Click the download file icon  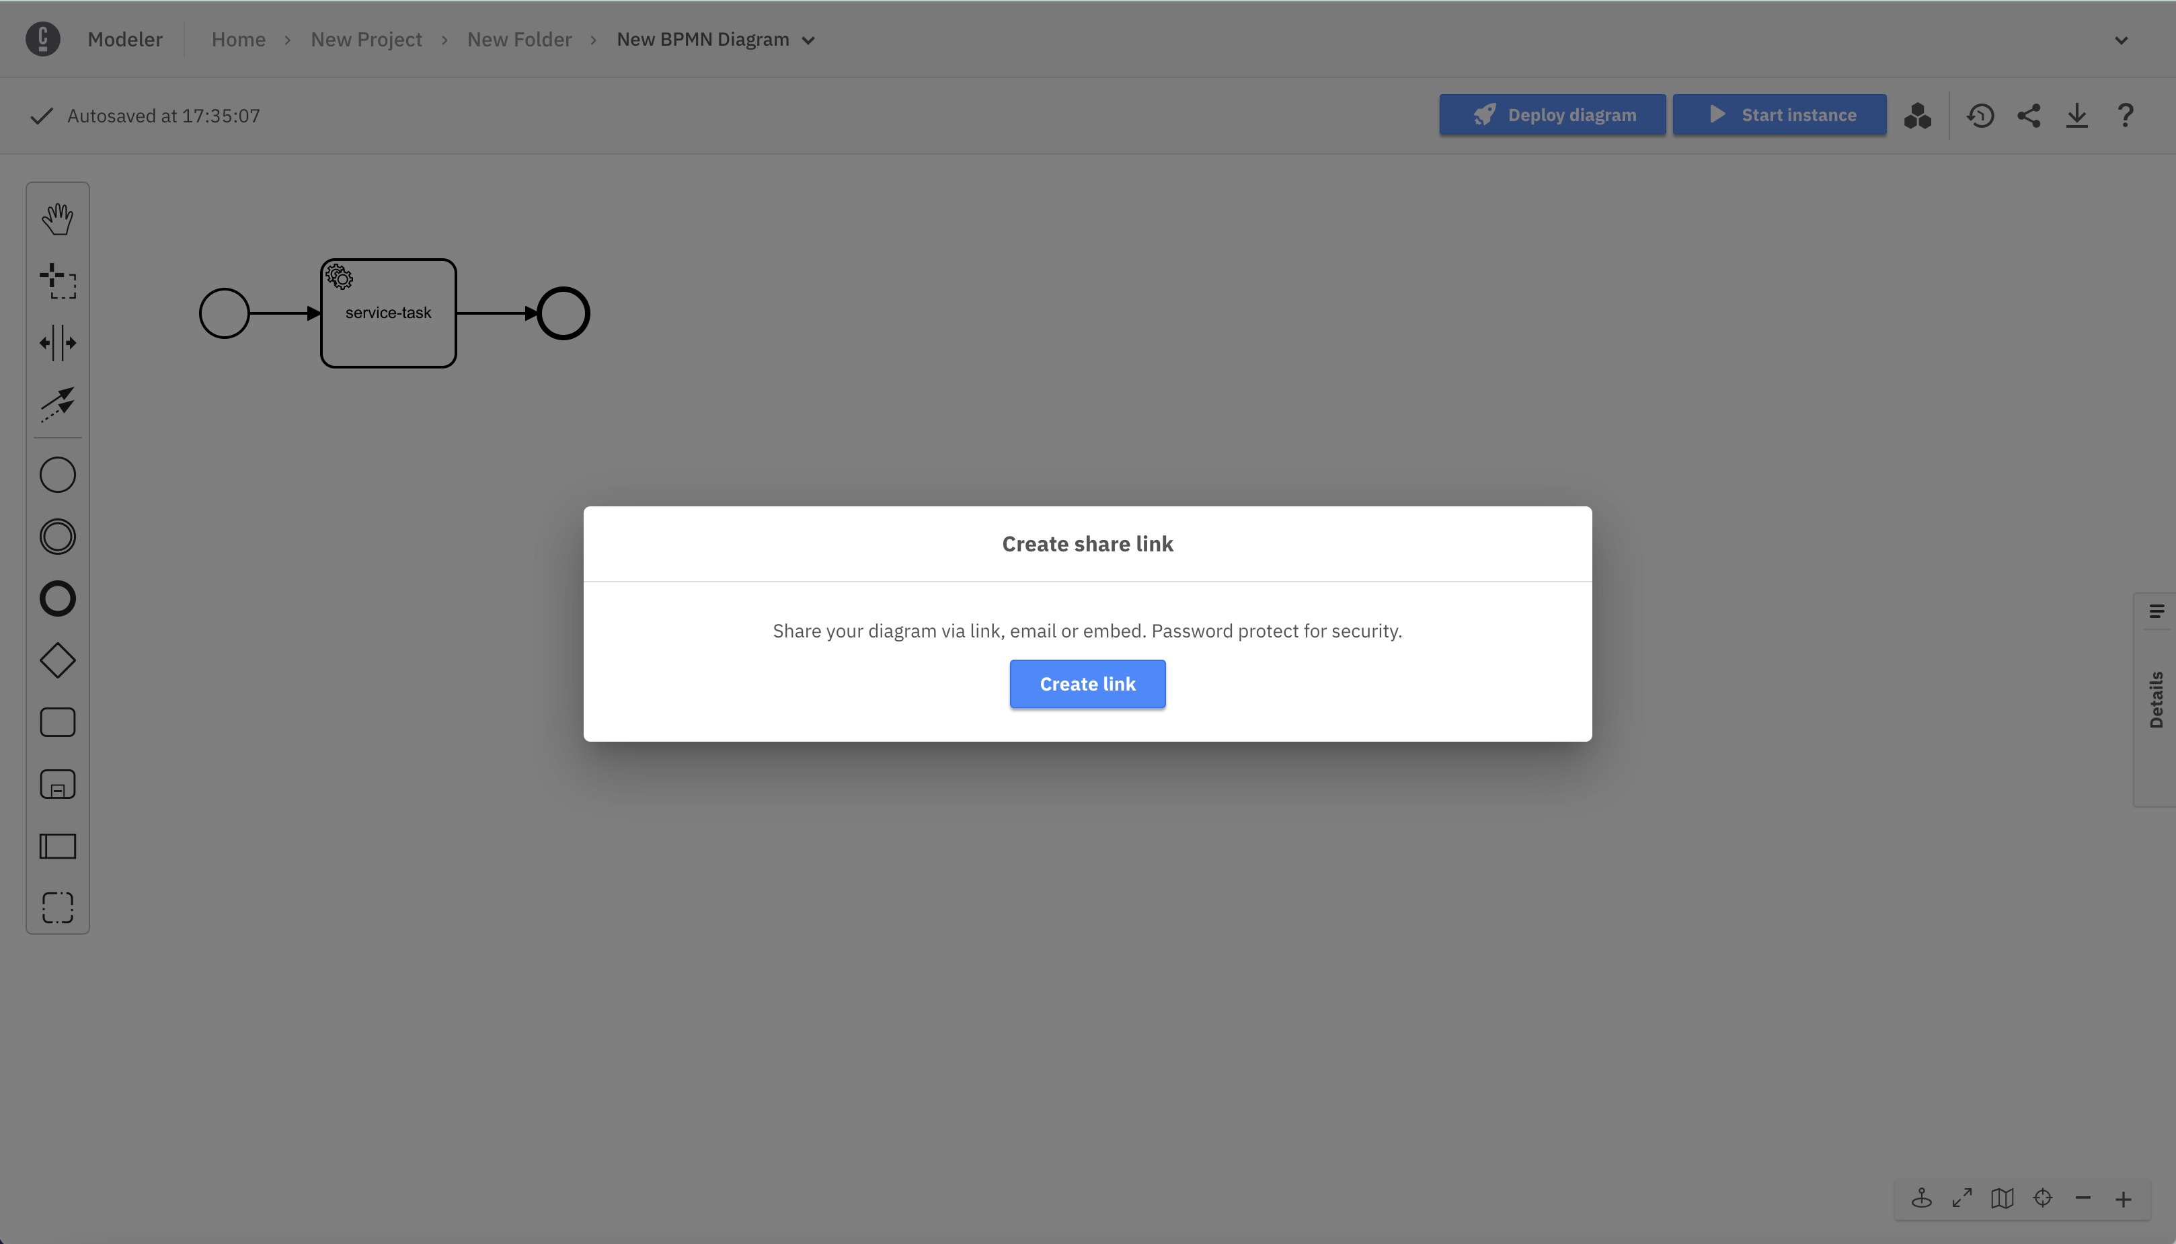(2078, 116)
